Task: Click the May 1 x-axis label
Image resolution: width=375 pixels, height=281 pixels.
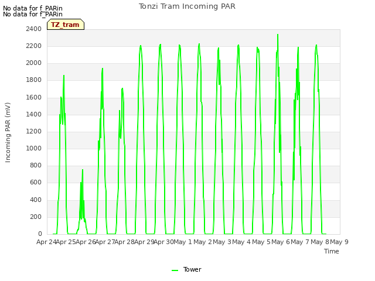Action: coord(183,242)
